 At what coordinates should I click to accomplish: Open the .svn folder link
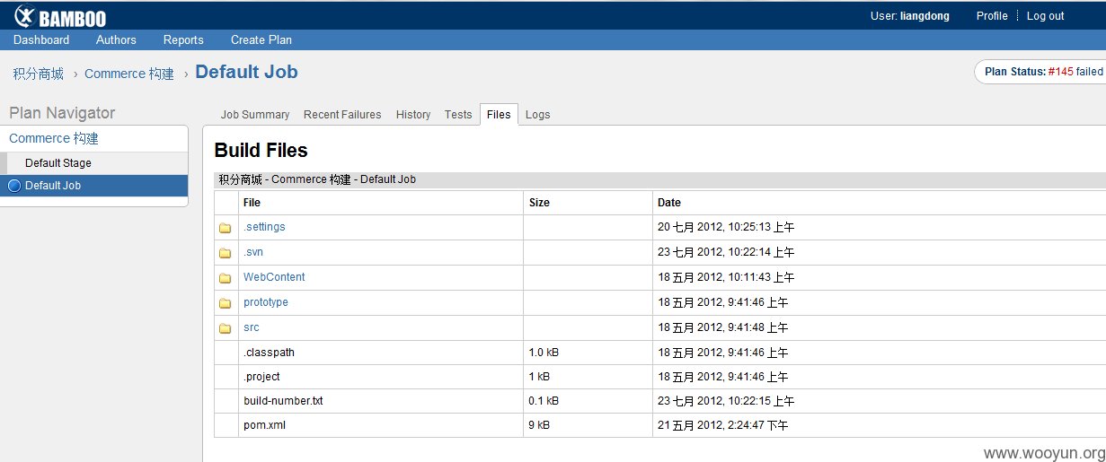coord(253,252)
